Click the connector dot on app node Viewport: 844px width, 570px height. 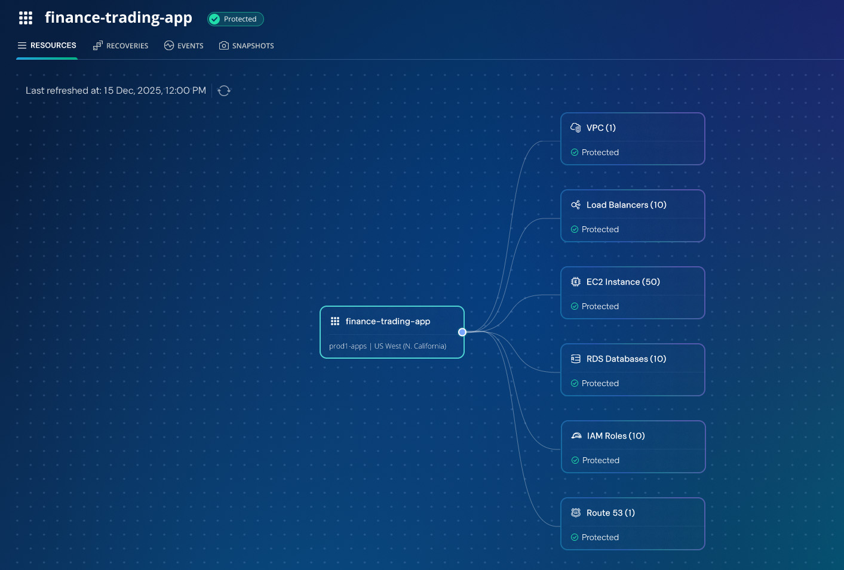tap(462, 332)
